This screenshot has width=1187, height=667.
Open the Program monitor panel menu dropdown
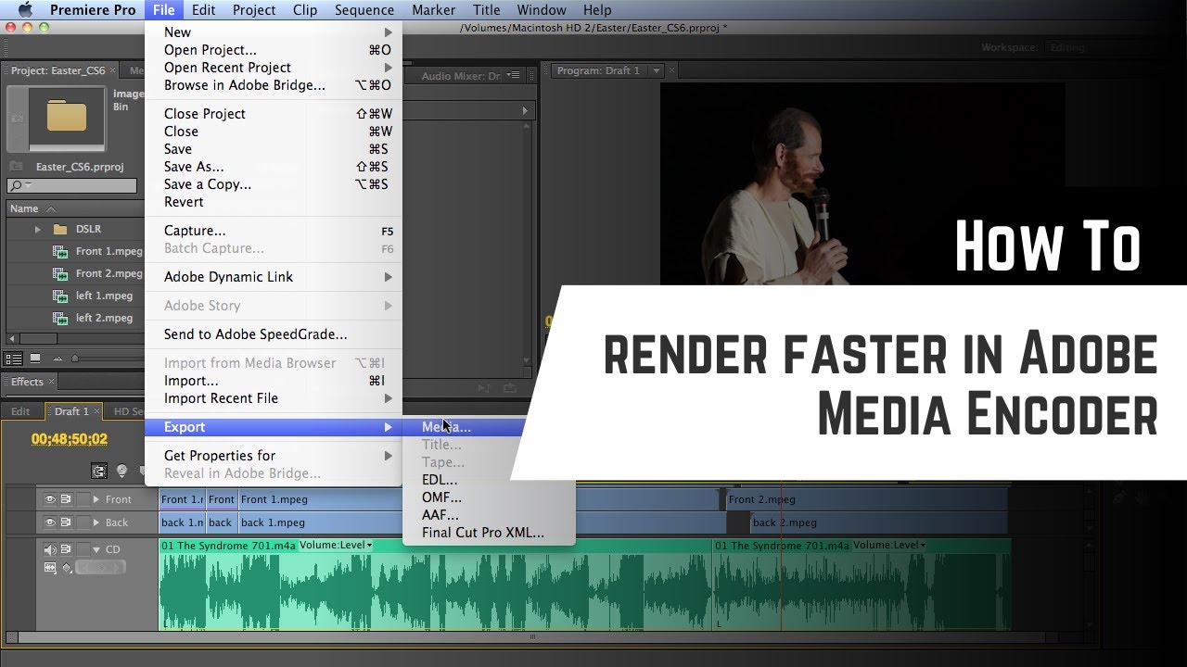click(657, 70)
